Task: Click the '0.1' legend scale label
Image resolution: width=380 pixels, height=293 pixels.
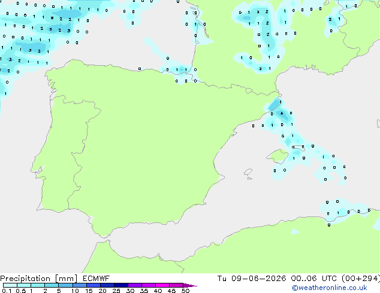Action: click(7, 291)
